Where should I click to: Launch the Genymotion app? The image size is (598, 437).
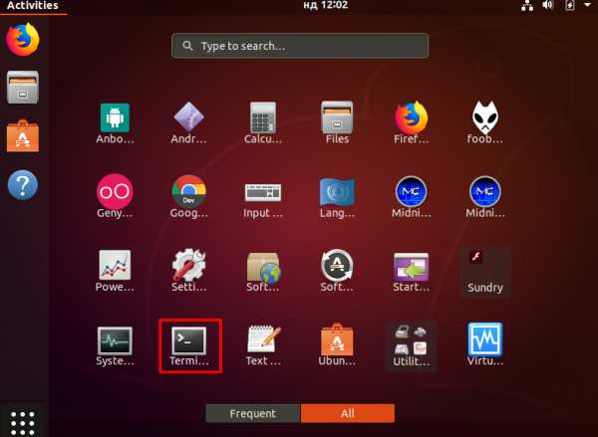point(115,196)
